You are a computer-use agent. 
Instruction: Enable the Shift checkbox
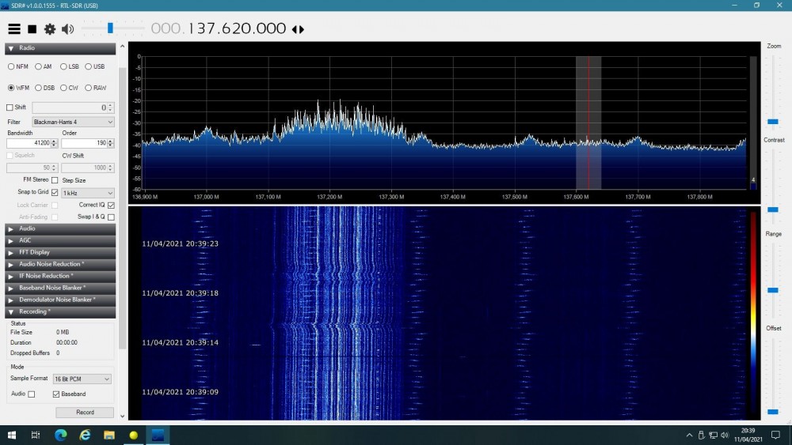(x=10, y=107)
